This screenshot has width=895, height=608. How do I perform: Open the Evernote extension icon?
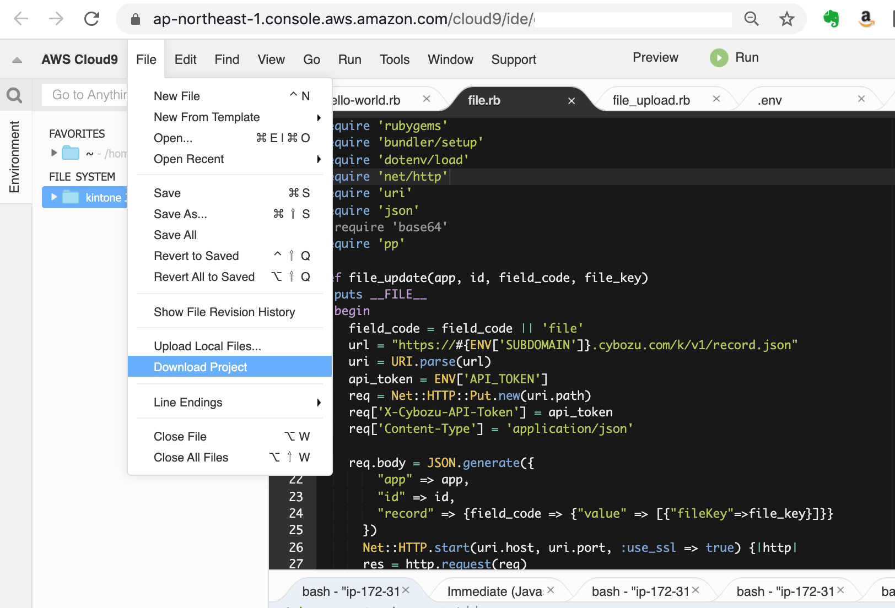pos(831,19)
